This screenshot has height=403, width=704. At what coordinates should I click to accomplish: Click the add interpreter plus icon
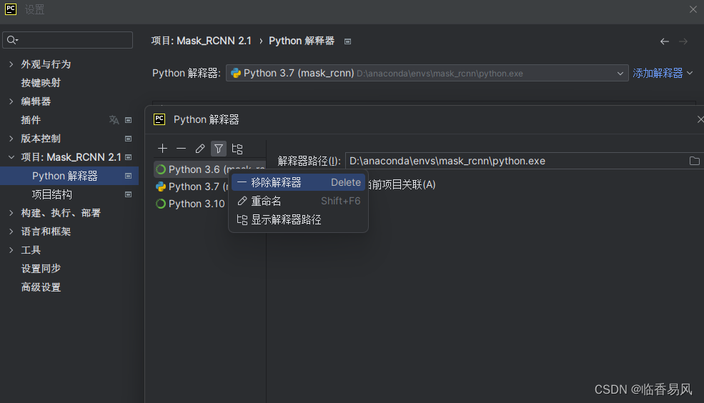tap(162, 149)
